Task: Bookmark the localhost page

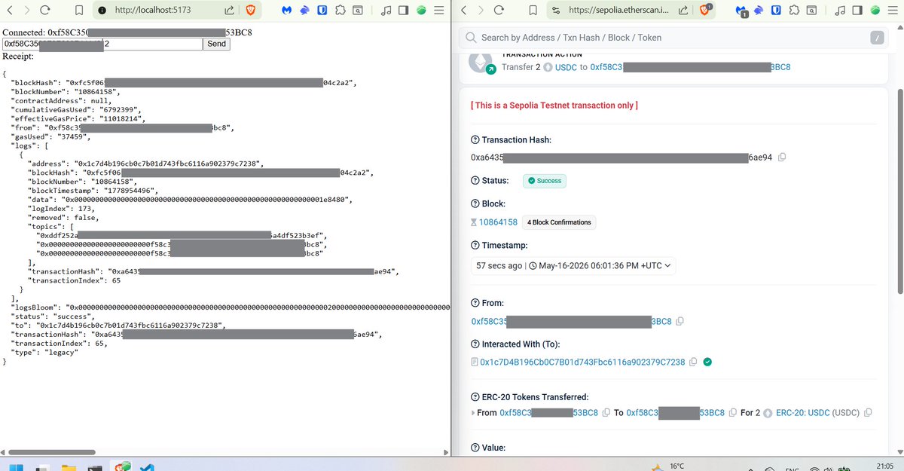Action: point(79,11)
